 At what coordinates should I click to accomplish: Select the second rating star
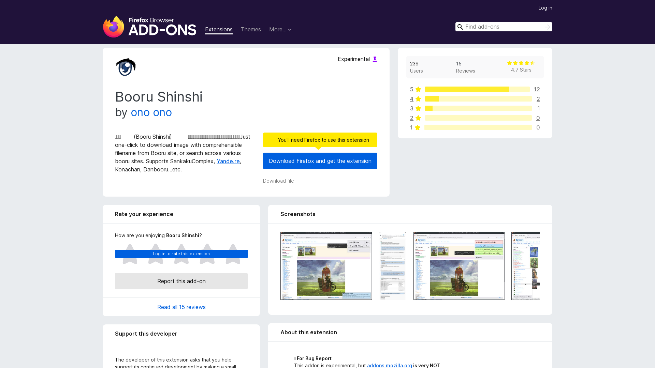pyautogui.click(x=156, y=254)
